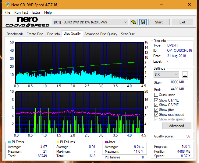The height and width of the screenshot is (163, 199).
Task: Click the Advanced settings button
Action: coord(176,126)
